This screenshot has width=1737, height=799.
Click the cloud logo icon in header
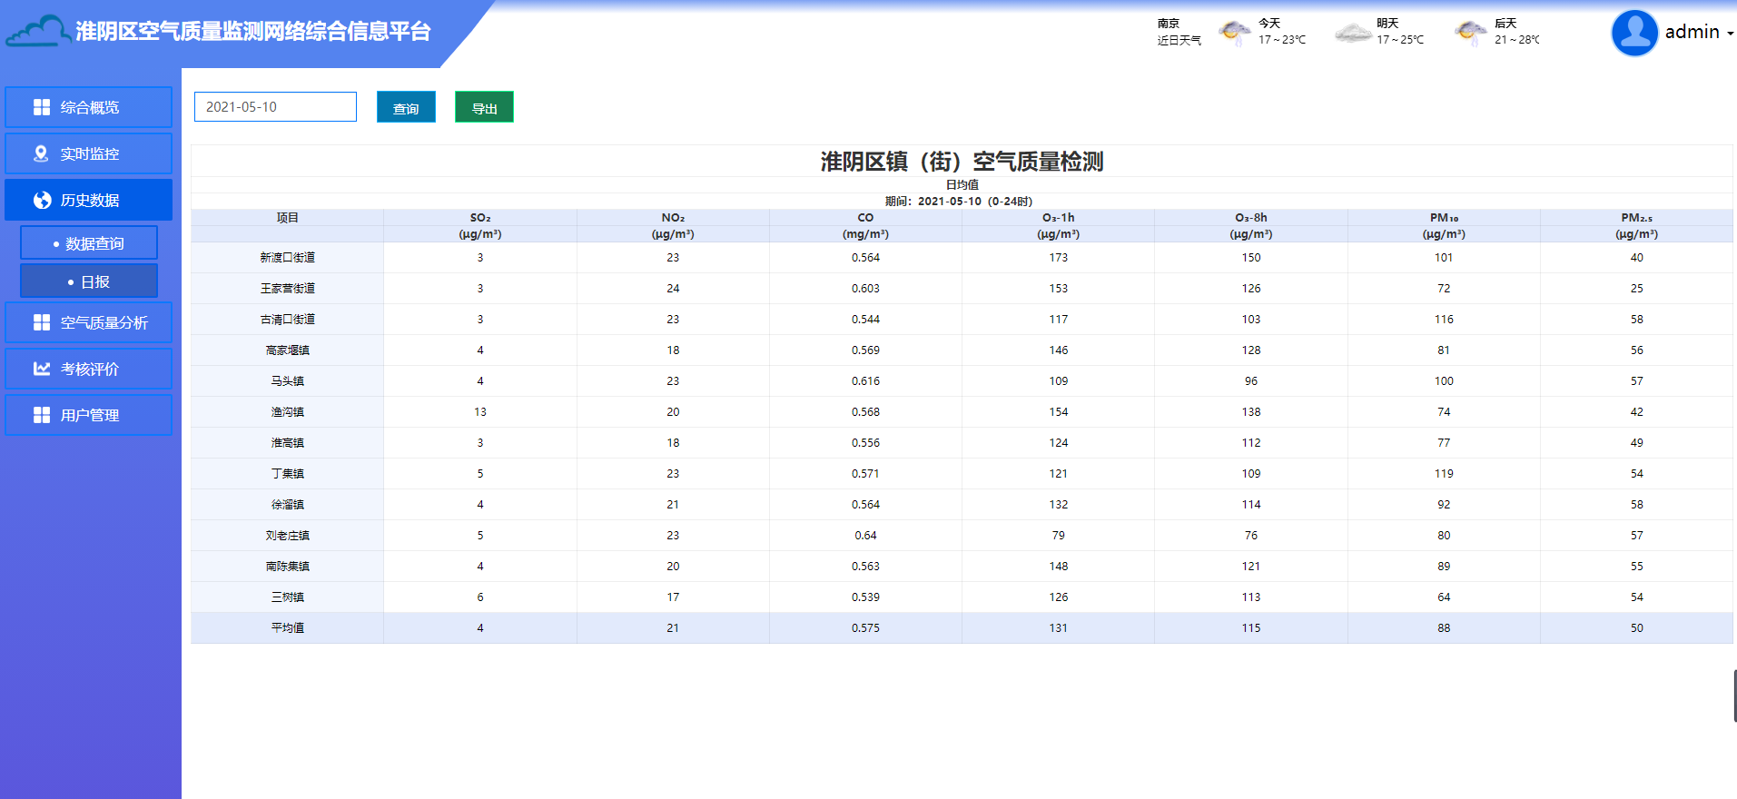38,32
